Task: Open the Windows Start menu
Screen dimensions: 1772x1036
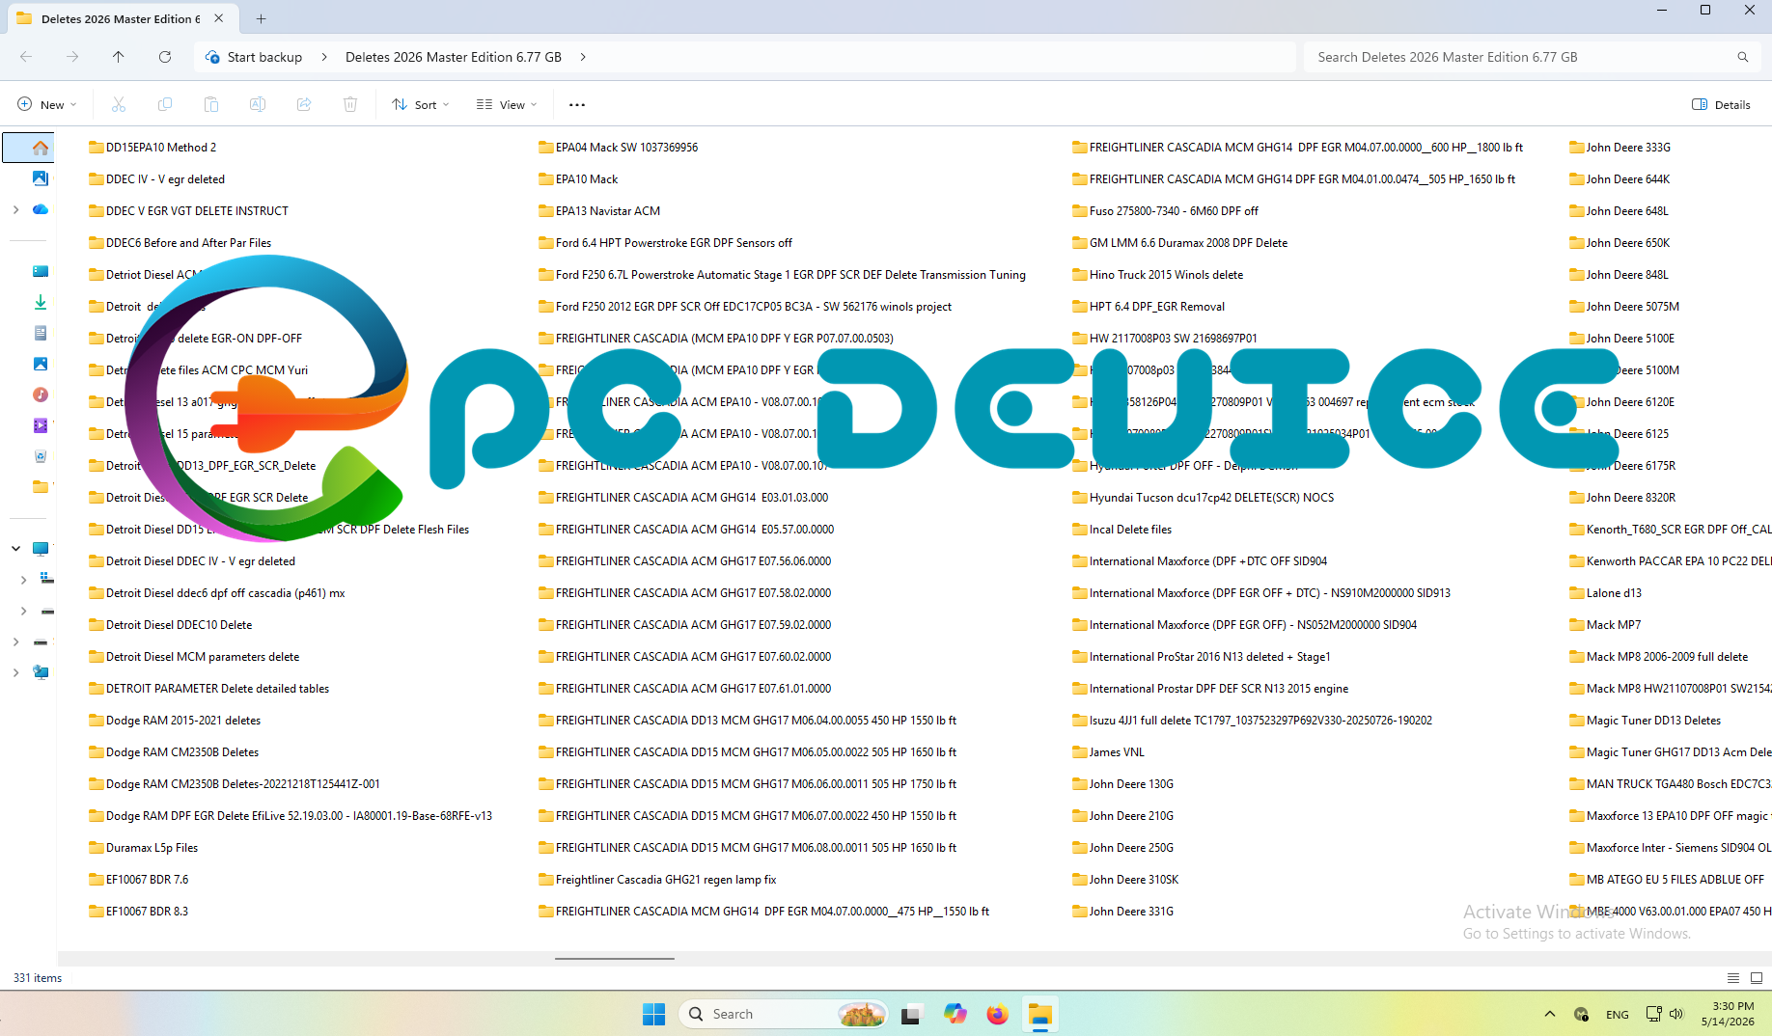Action: [653, 1014]
